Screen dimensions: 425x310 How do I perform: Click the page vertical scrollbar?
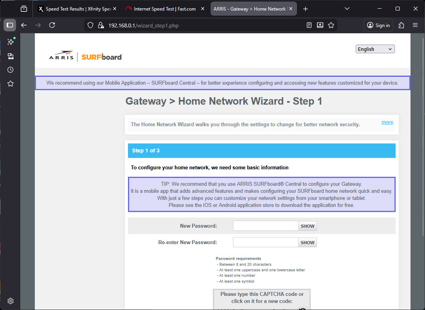(x=423, y=136)
